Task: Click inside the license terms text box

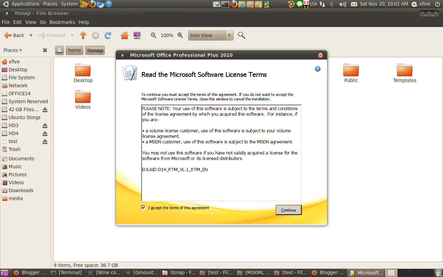Action: 221,153
